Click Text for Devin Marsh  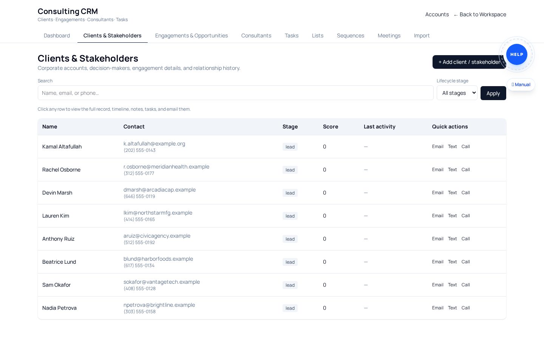[x=452, y=193]
